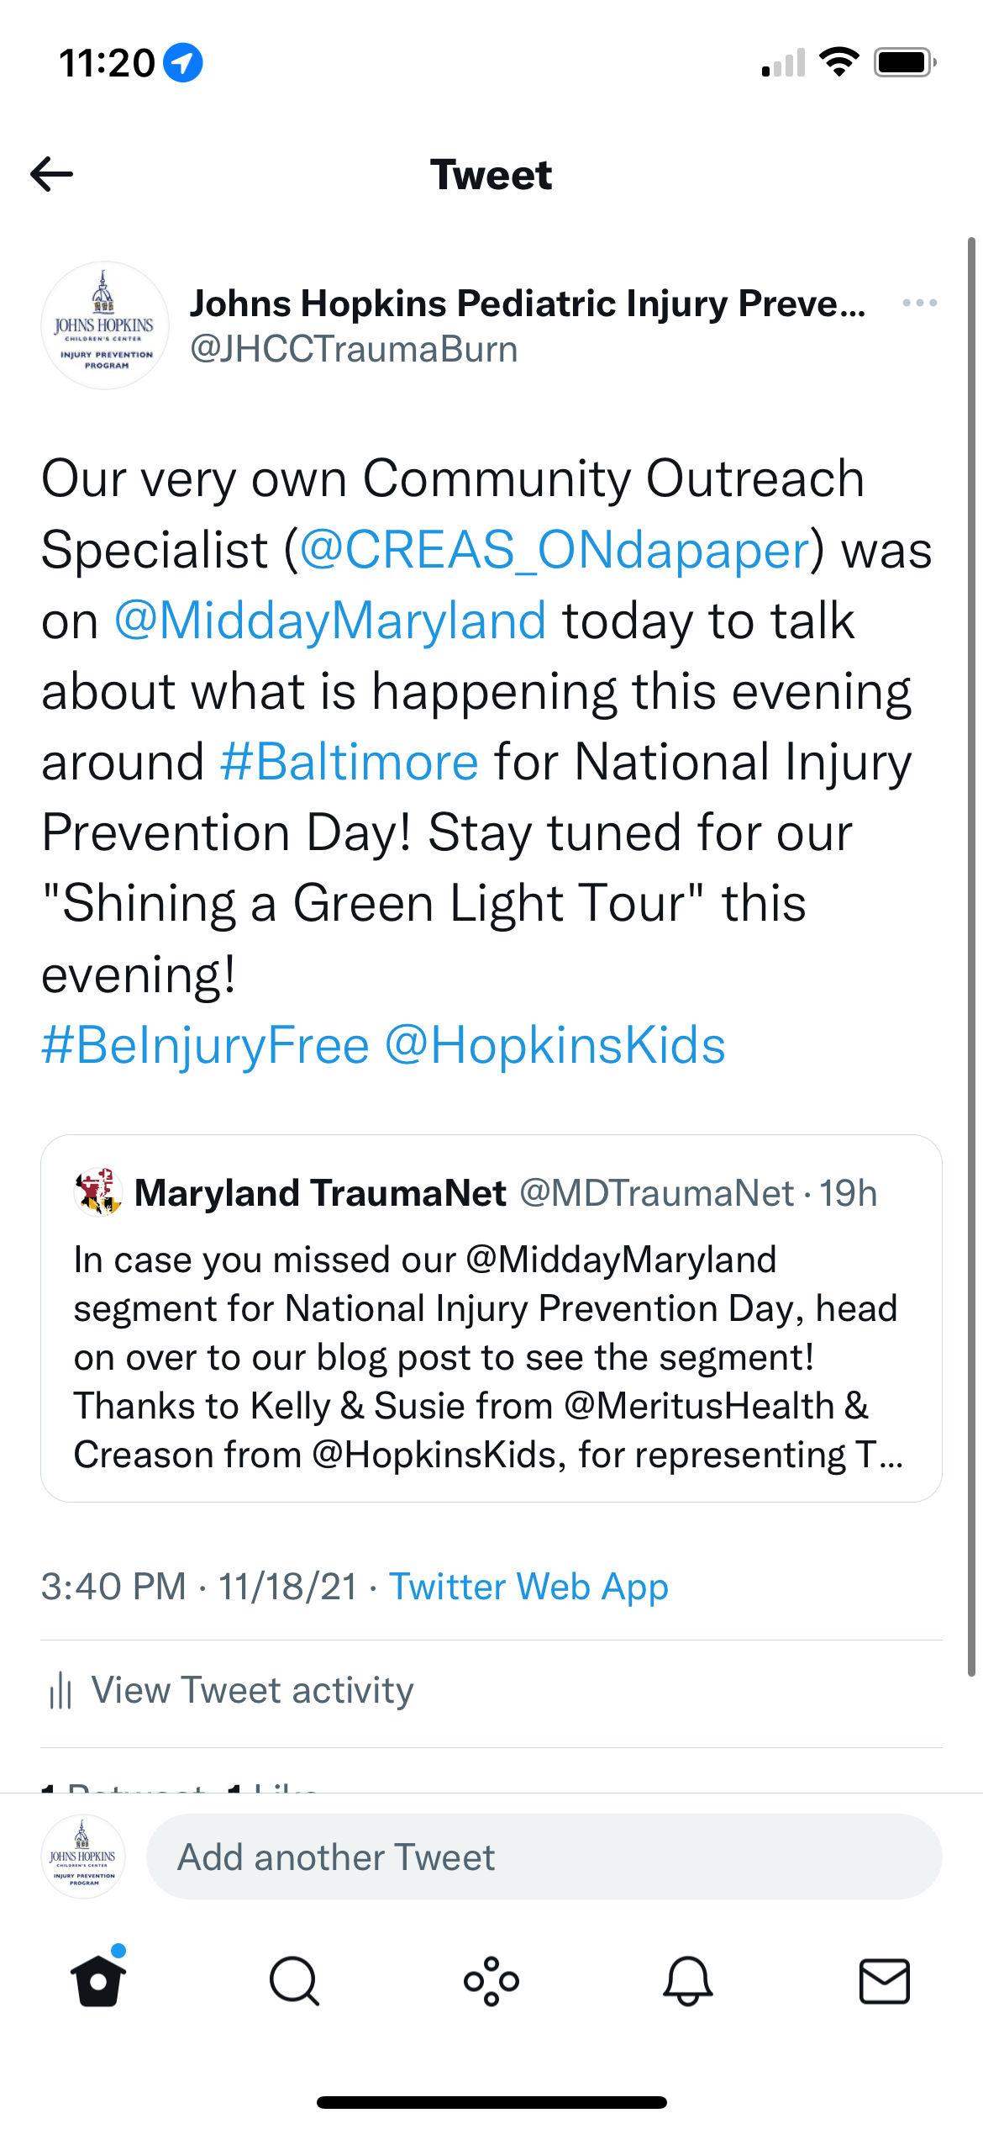This screenshot has height=2129, width=983.
Task: Tap the back arrow icon
Action: pyautogui.click(x=51, y=174)
